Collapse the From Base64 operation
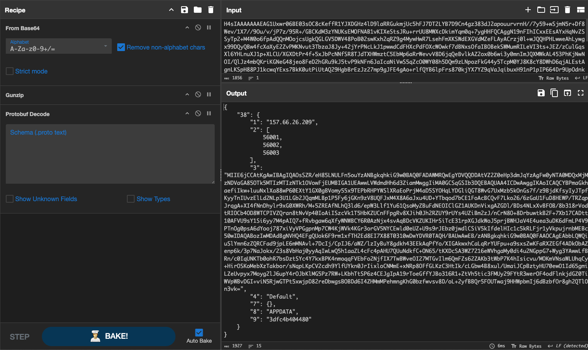Viewport: 588px width, 350px height. (187, 28)
